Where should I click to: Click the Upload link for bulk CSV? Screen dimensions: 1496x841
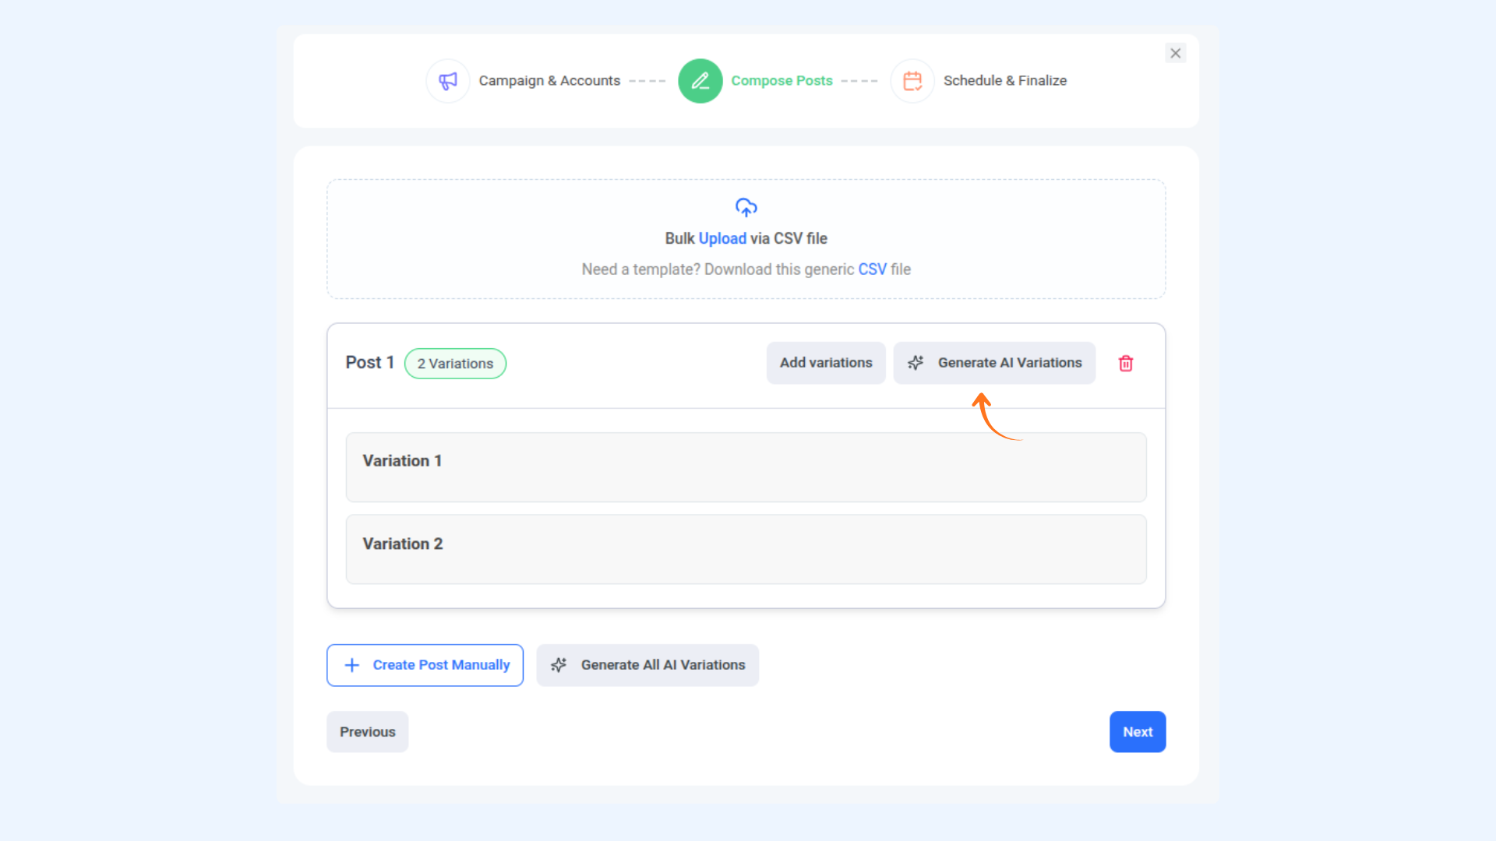(722, 239)
